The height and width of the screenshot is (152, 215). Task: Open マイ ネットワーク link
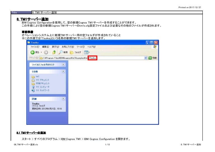[41, 91]
